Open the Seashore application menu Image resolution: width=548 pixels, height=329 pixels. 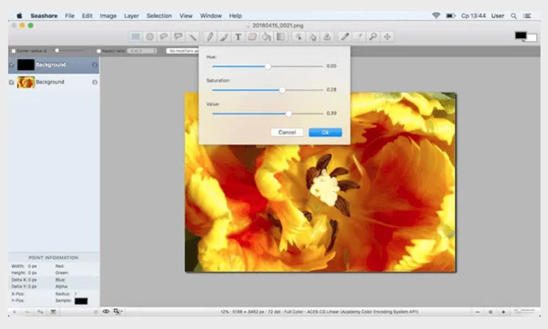pos(44,15)
